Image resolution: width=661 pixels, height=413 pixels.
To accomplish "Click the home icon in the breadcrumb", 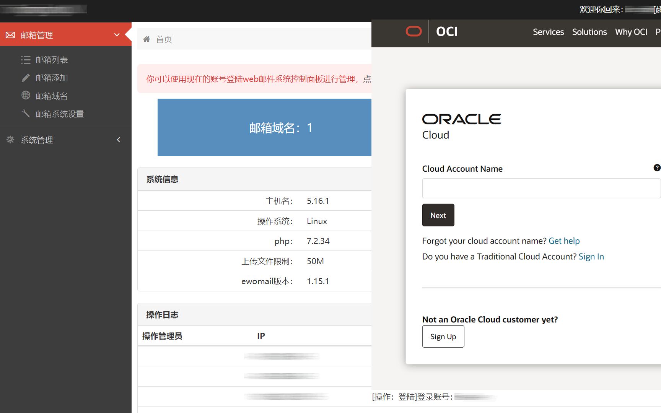I will click(147, 39).
